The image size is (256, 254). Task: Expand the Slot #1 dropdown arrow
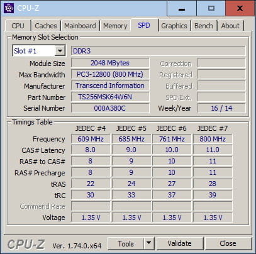coord(60,51)
